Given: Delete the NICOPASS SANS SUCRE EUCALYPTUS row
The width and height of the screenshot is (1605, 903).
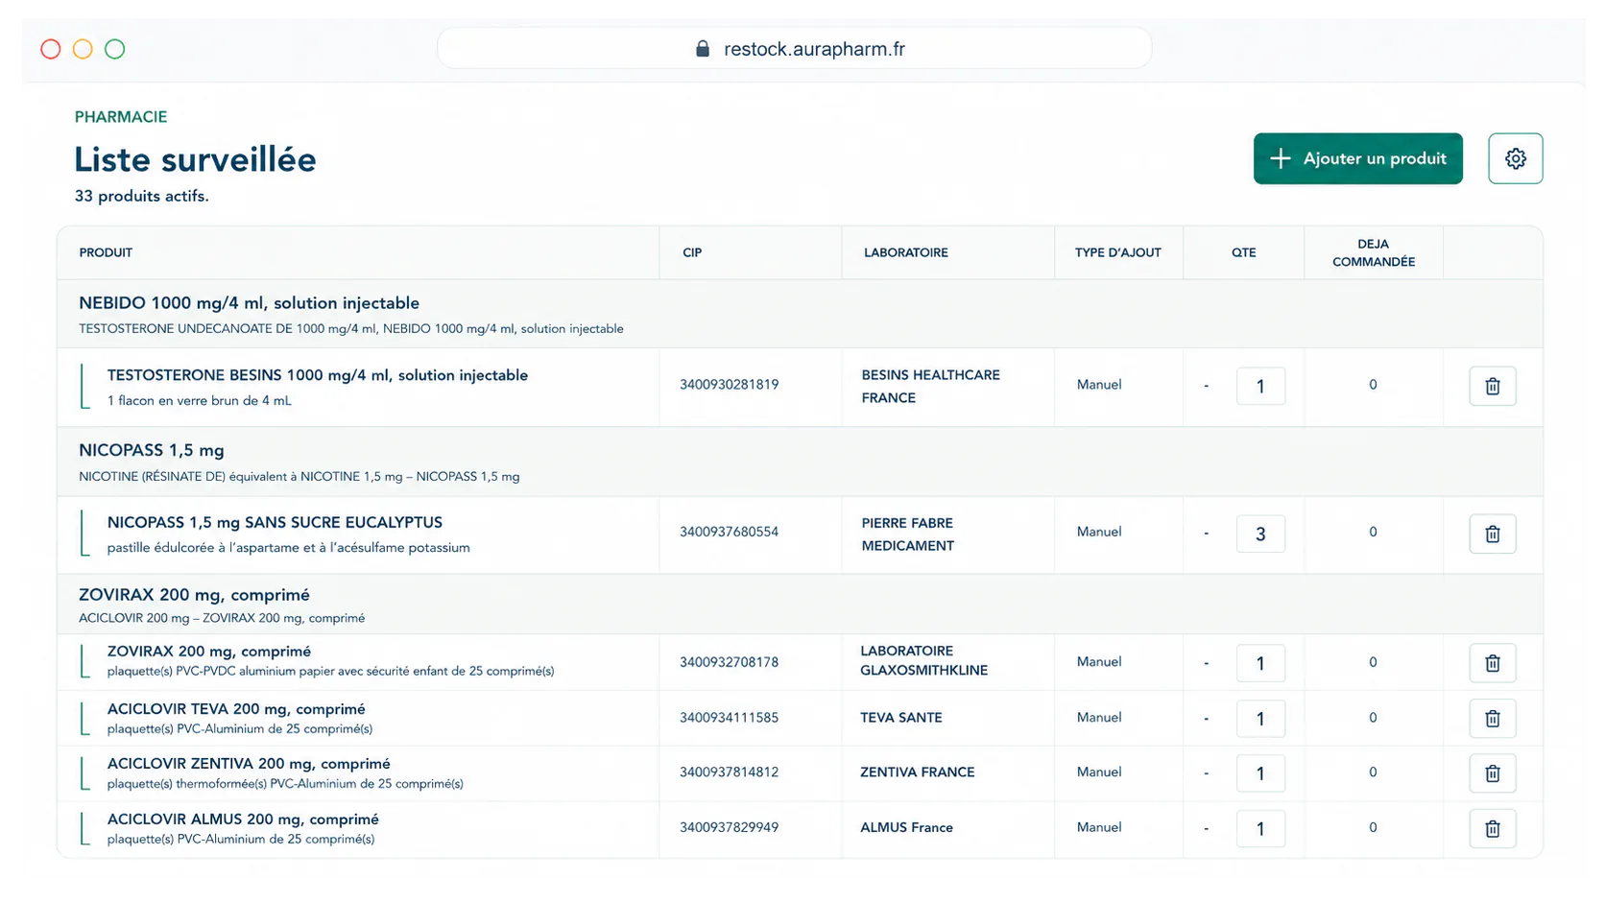Looking at the screenshot, I should pyautogui.click(x=1492, y=534).
